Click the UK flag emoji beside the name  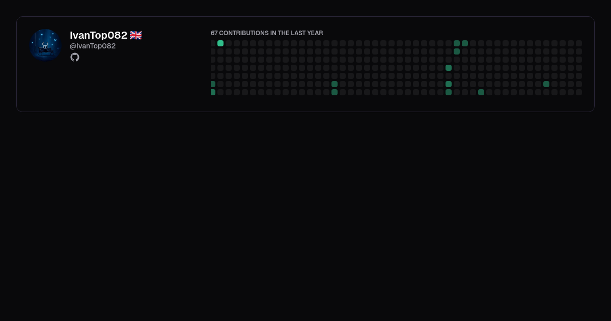(x=136, y=35)
